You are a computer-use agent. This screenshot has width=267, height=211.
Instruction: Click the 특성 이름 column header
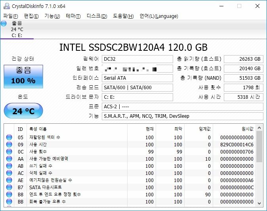pos(77,129)
